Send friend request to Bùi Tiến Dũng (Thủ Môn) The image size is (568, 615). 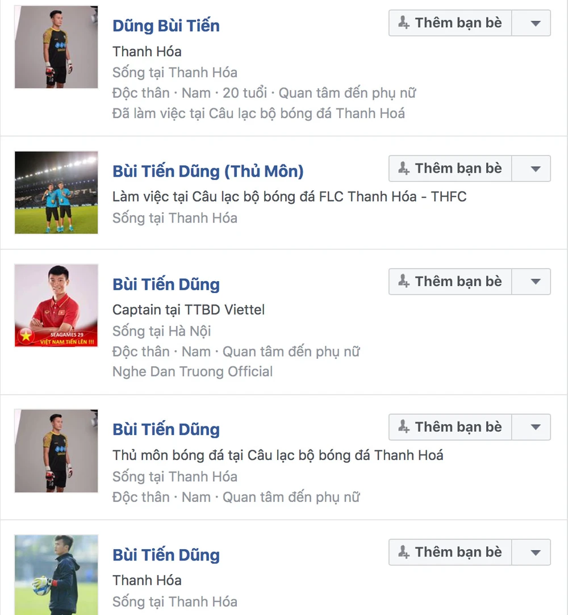pos(450,169)
